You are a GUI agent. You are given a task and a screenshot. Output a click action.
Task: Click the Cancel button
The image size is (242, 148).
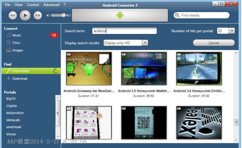click(214, 43)
